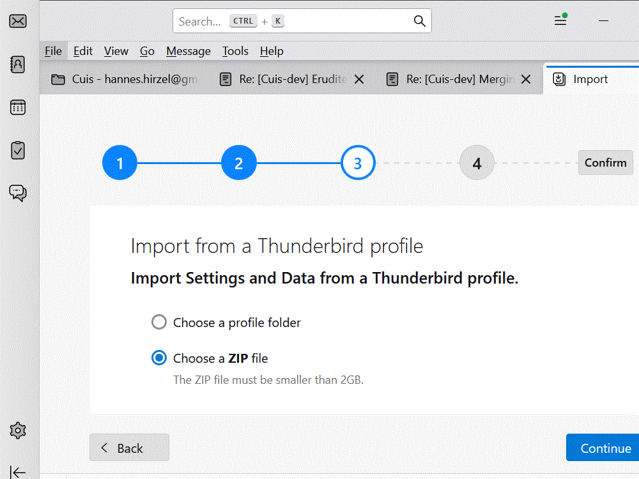
Task: Open the Help menu
Action: [272, 51]
